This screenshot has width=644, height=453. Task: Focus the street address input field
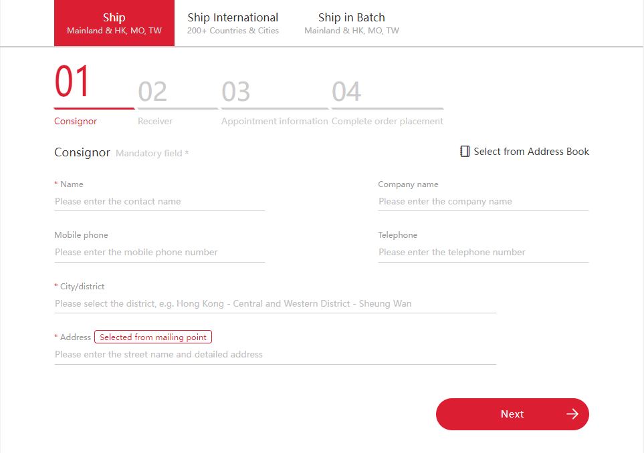pos(275,355)
